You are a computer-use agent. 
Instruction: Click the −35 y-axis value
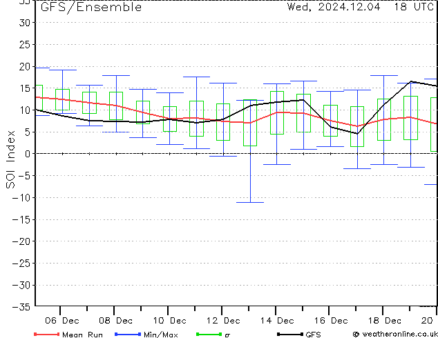pyautogui.click(x=21, y=307)
